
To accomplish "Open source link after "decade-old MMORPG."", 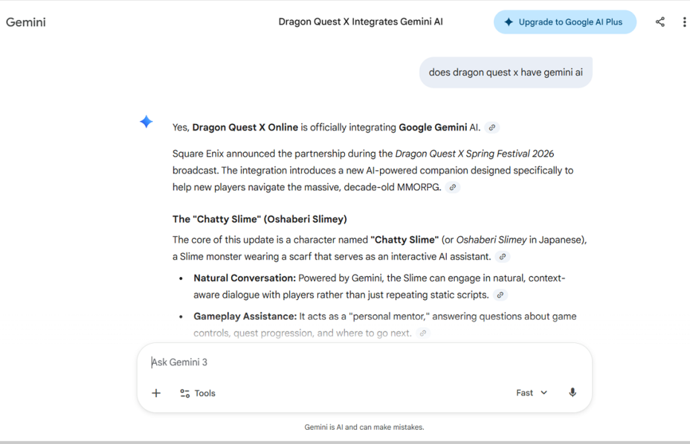I will (x=453, y=188).
